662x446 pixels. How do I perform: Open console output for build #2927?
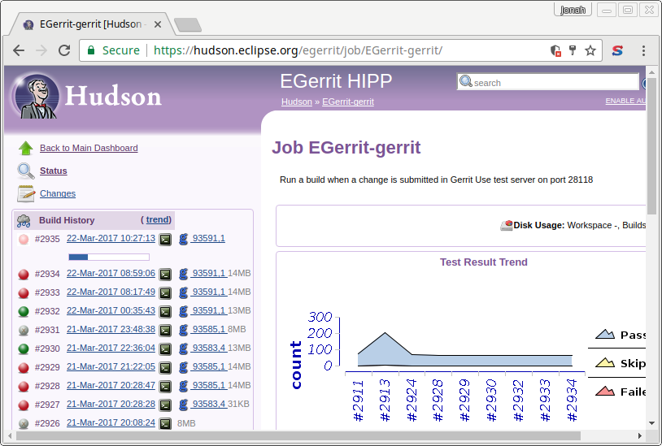click(165, 405)
